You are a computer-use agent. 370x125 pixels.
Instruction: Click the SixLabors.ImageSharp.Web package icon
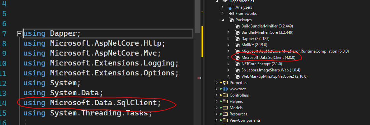[x=237, y=70]
